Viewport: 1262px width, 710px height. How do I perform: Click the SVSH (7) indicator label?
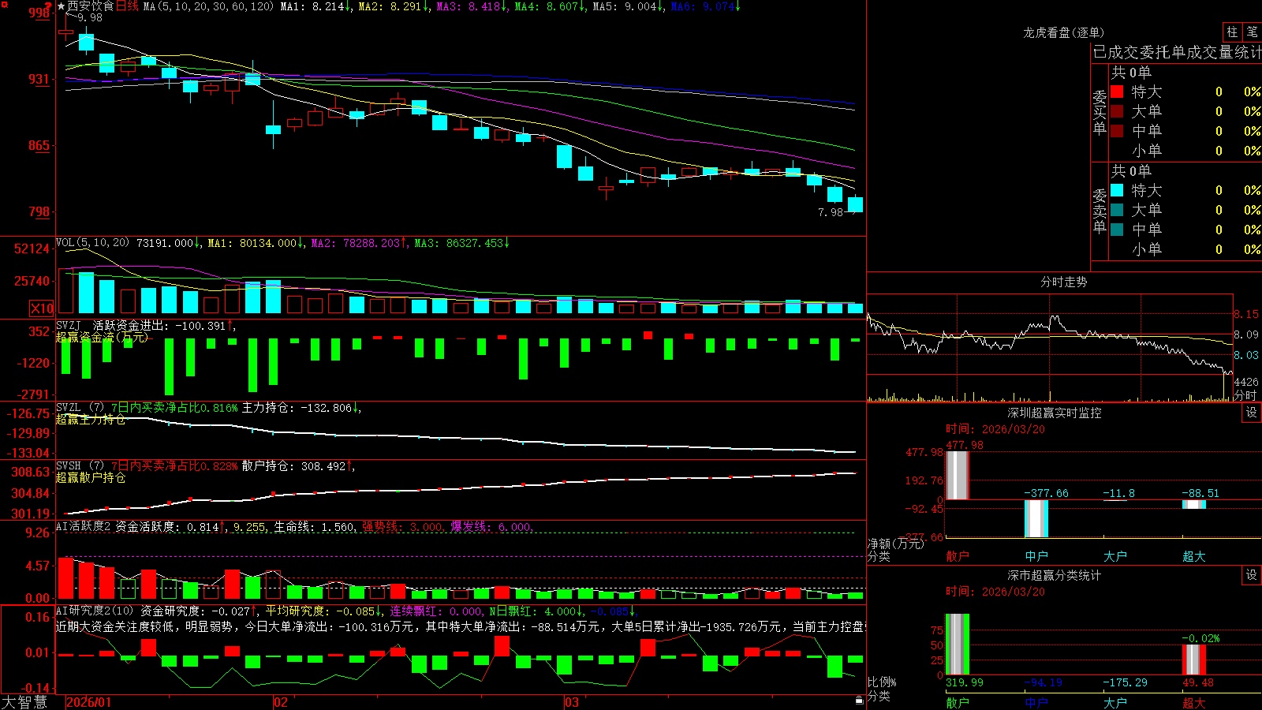tap(80, 466)
